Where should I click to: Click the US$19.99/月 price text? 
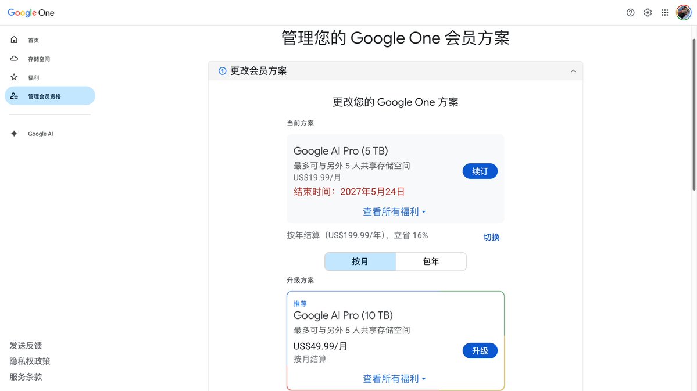pyautogui.click(x=317, y=177)
